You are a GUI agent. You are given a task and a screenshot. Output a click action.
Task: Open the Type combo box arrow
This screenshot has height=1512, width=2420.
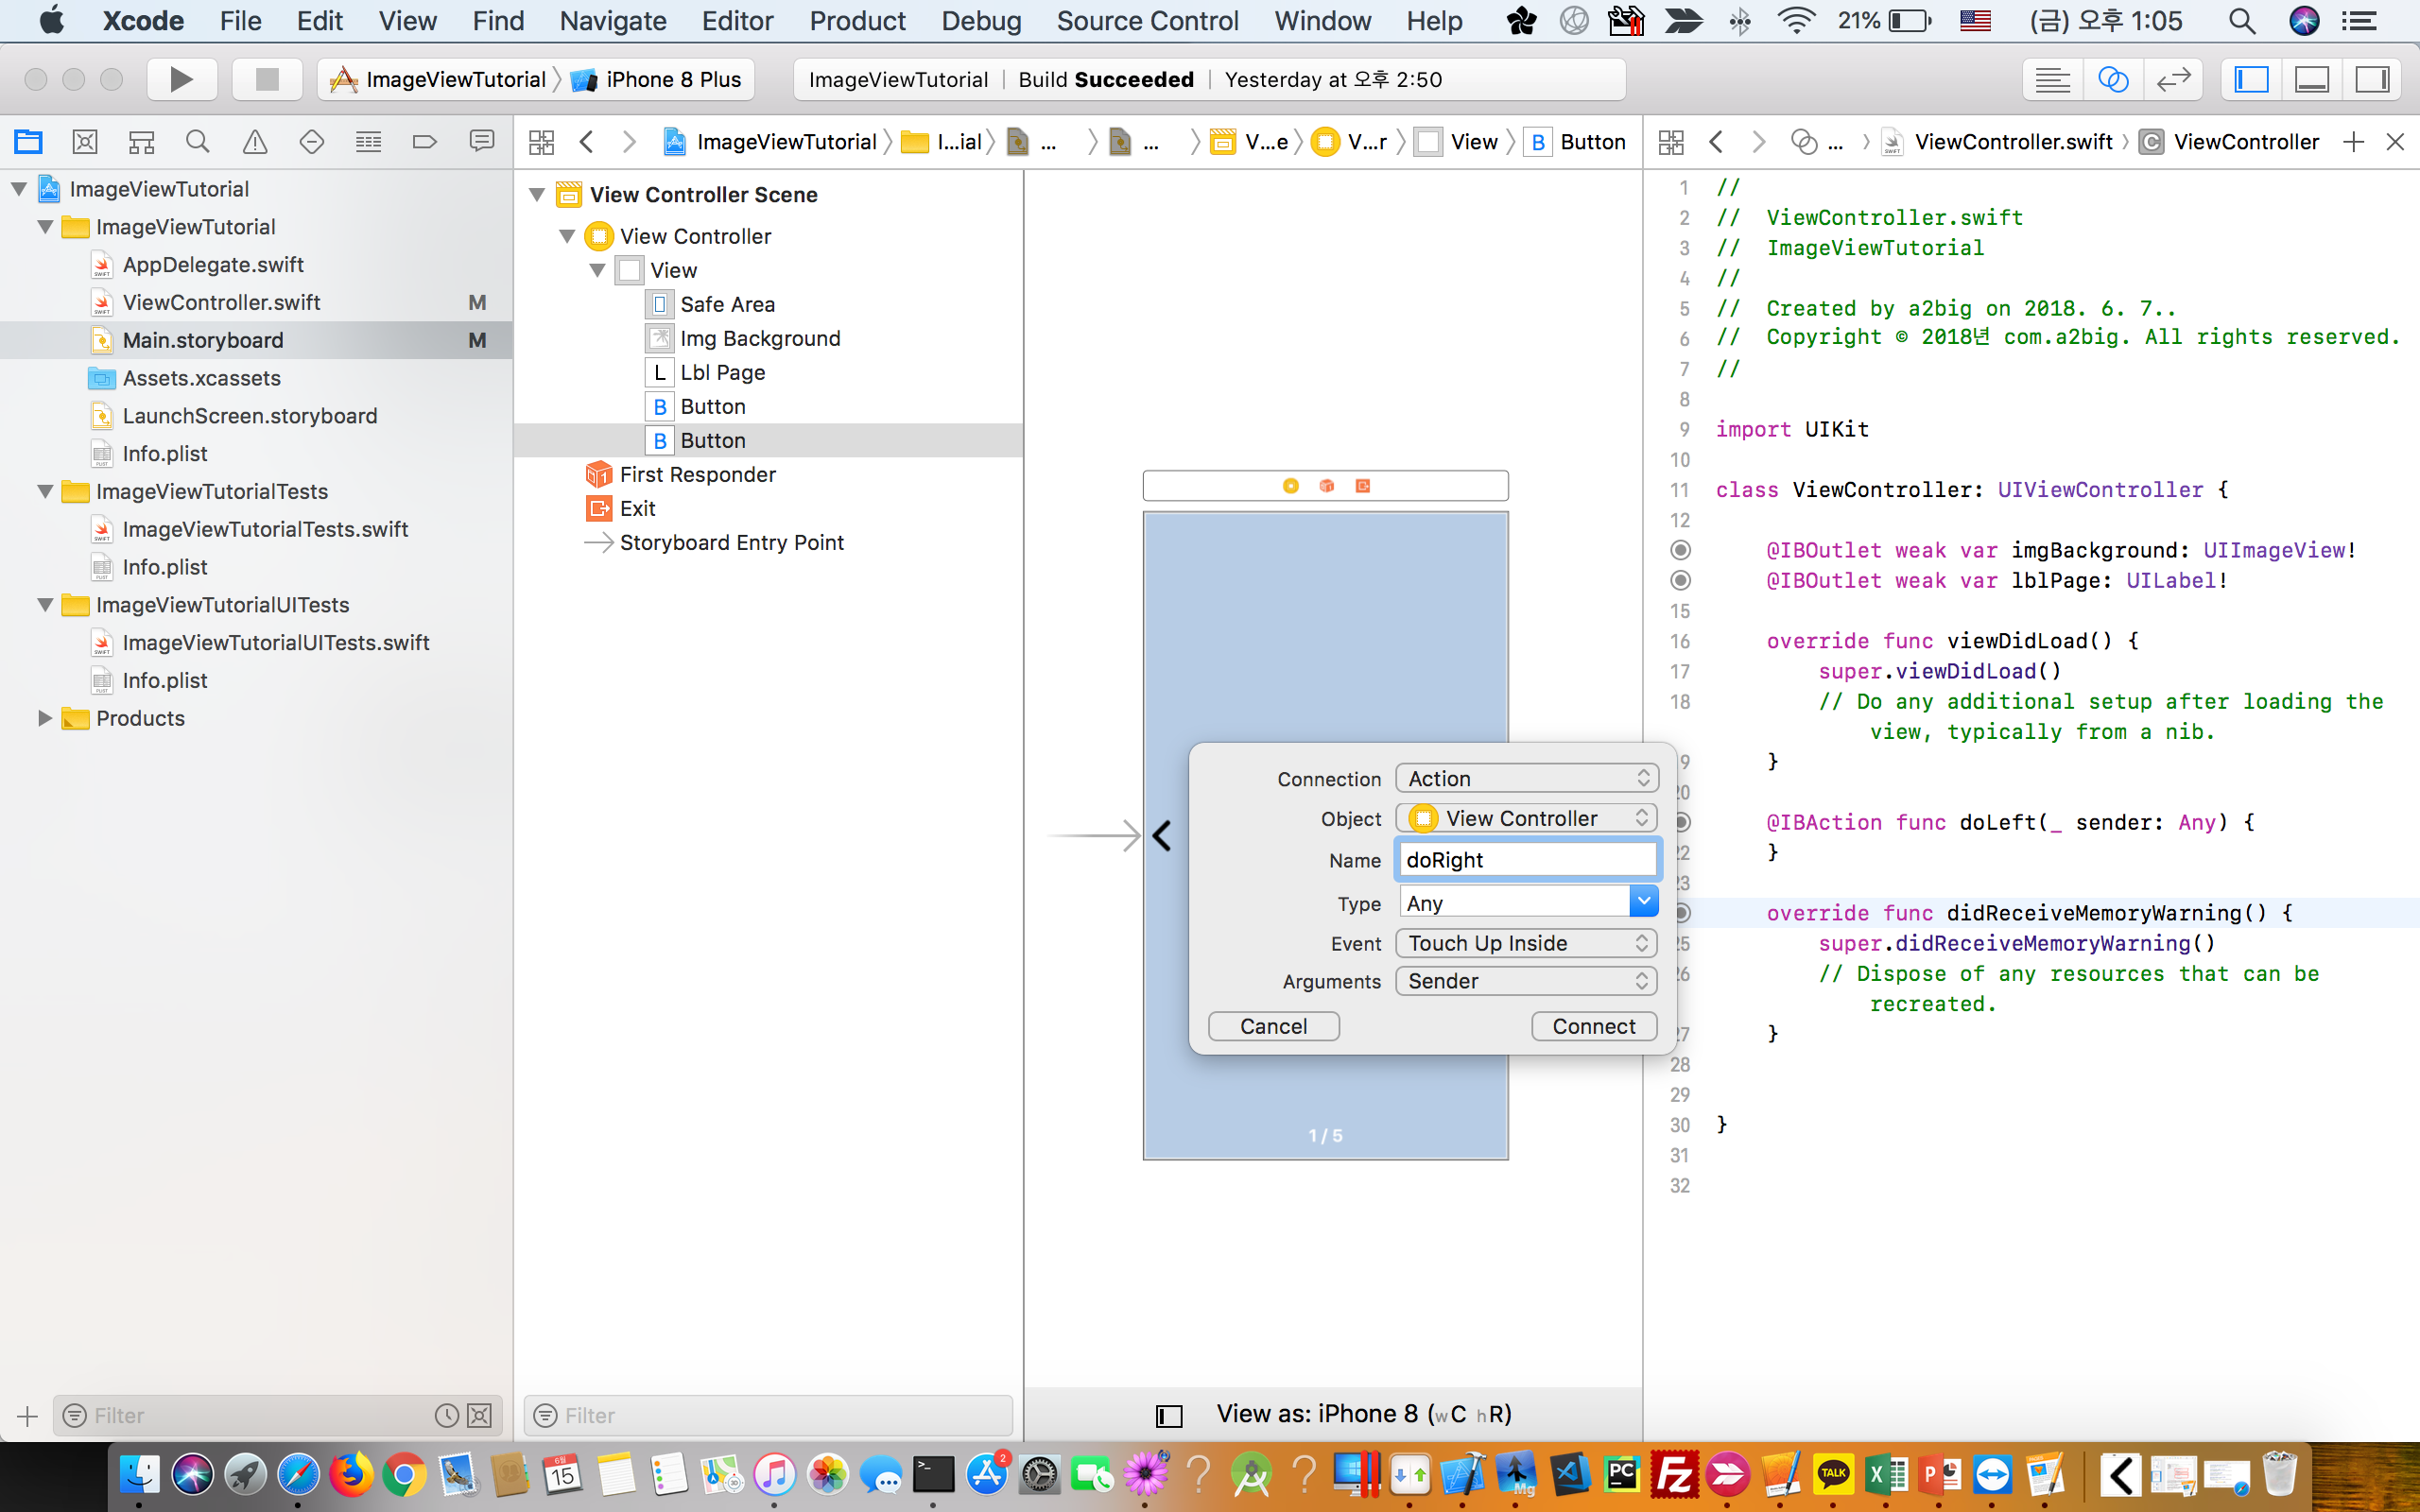[1643, 902]
